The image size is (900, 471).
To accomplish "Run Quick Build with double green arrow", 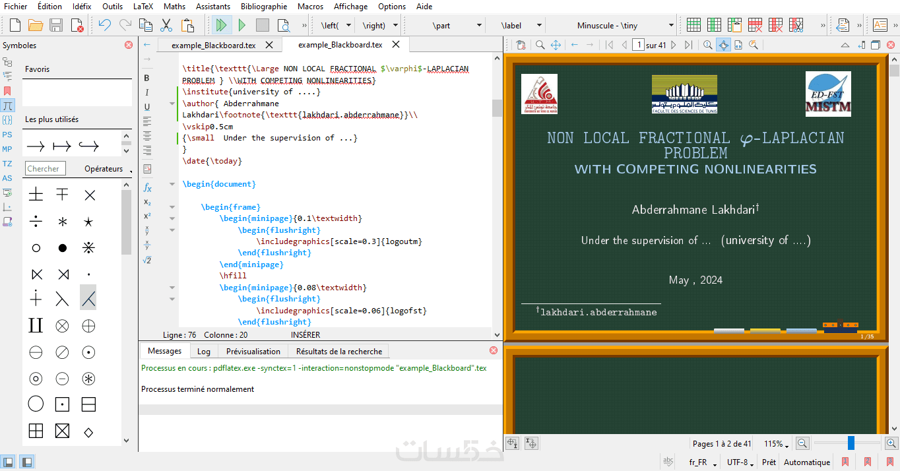I will pyautogui.click(x=221, y=26).
